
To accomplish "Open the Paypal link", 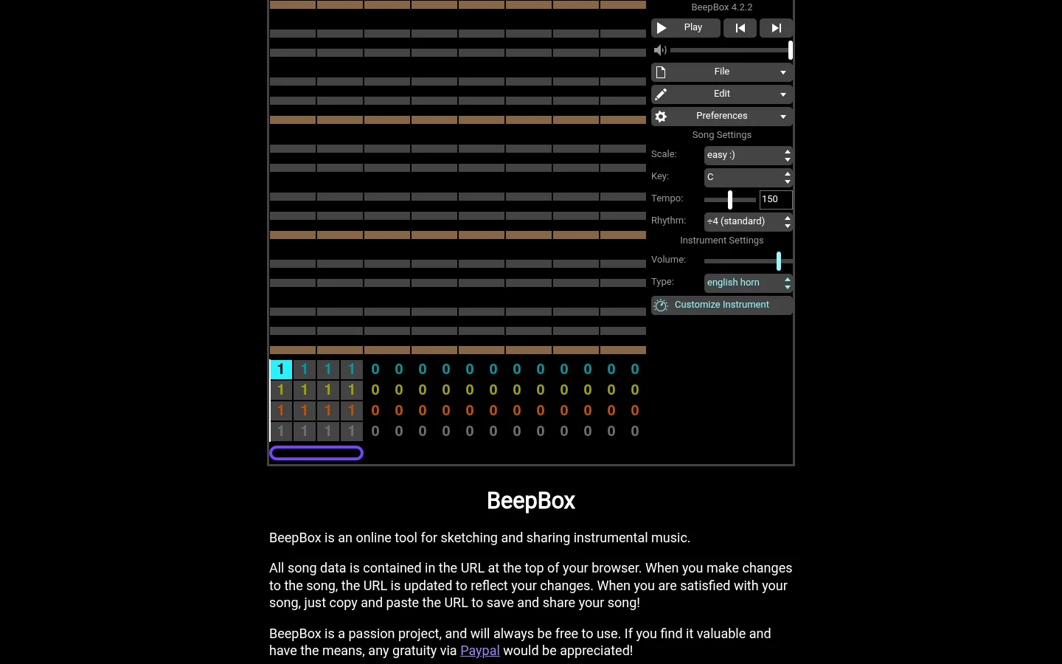I will coord(480,651).
